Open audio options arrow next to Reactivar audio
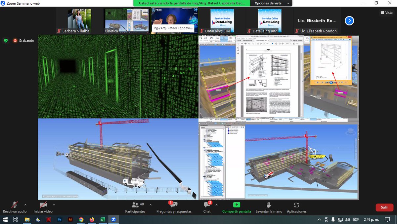The width and height of the screenshot is (397, 224). pyautogui.click(x=25, y=205)
